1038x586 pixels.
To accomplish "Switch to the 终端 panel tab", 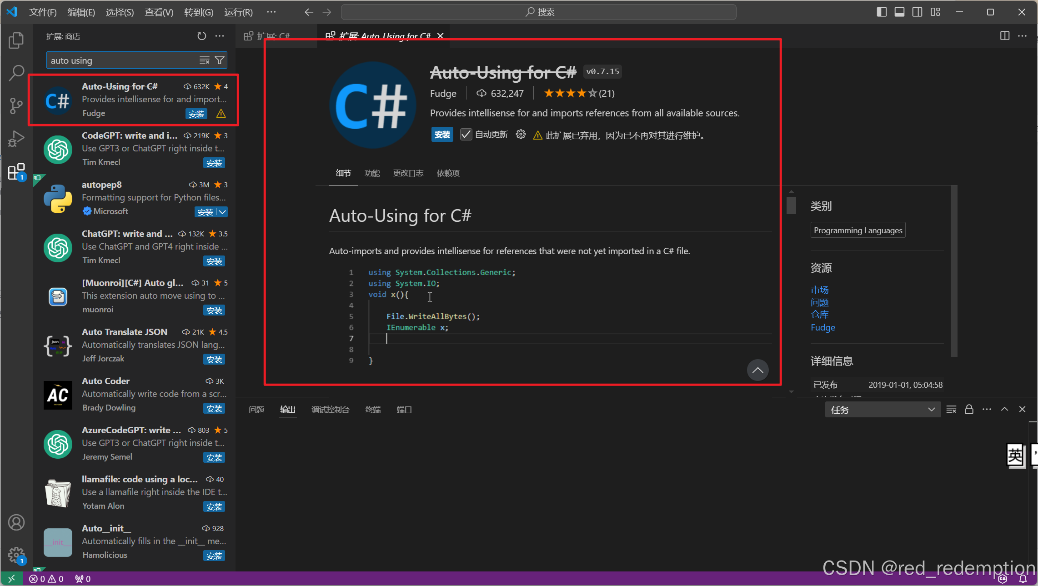I will 373,410.
